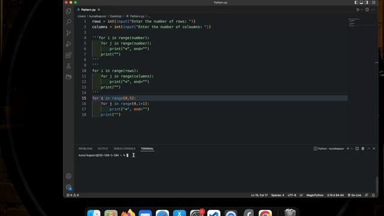Change end of line via LF
This screenshot has width=384, height=216.
(301, 195)
